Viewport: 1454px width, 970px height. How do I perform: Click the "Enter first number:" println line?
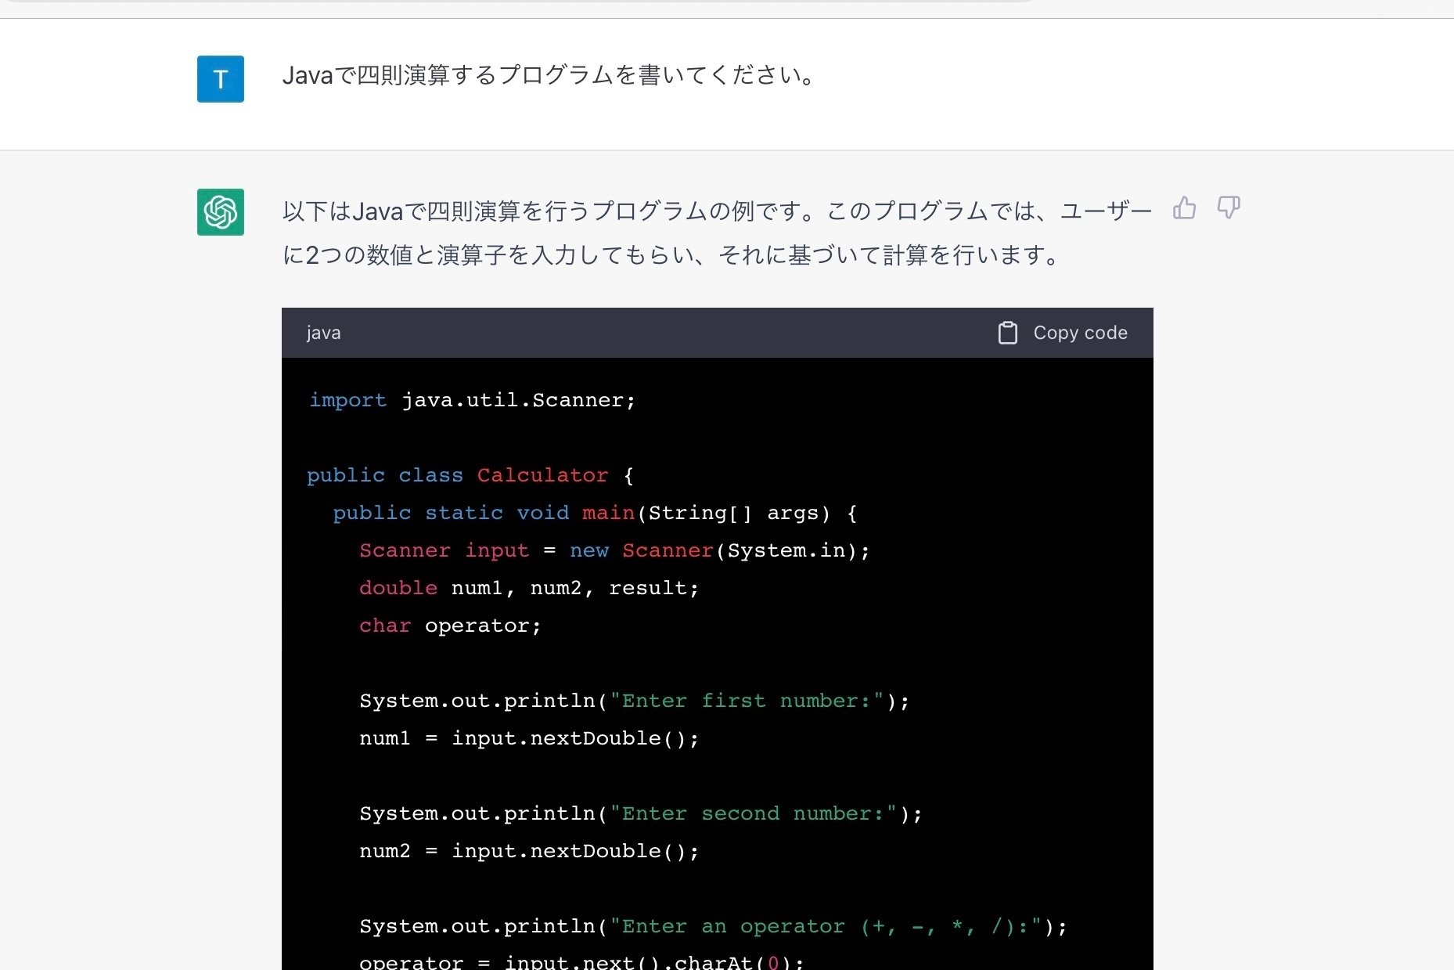click(x=635, y=701)
